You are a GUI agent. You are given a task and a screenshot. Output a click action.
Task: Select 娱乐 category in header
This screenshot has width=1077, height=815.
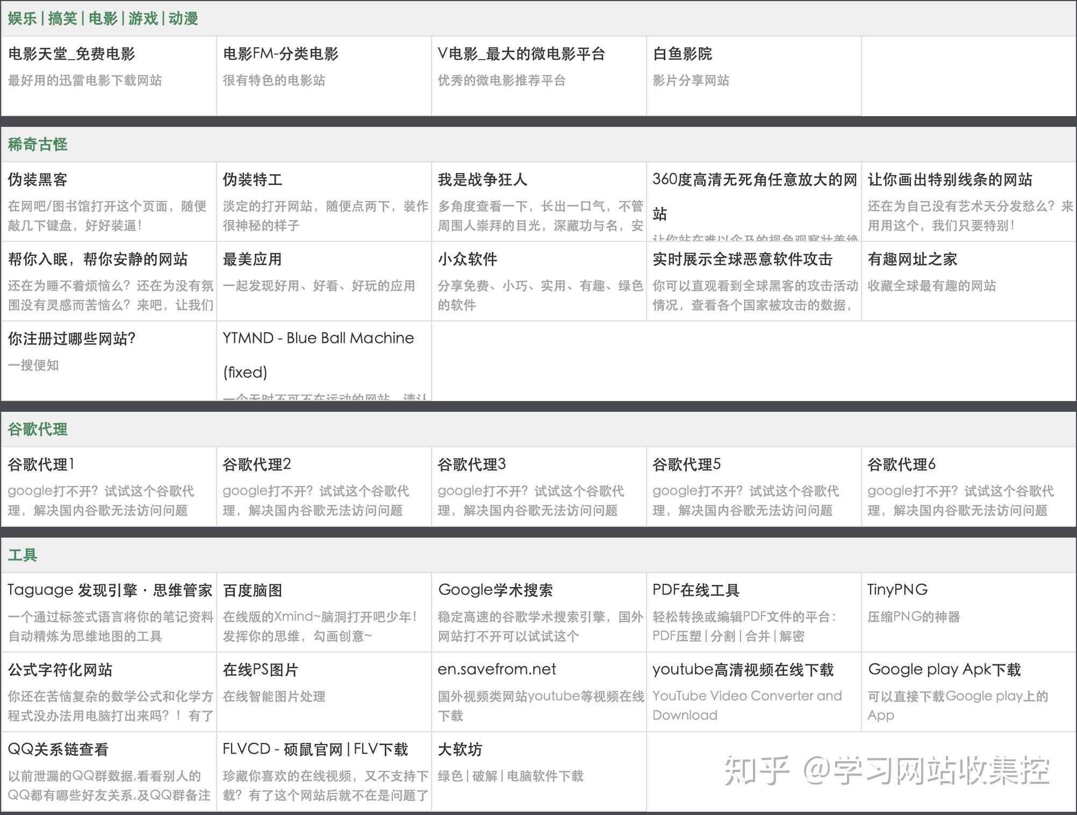(22, 18)
